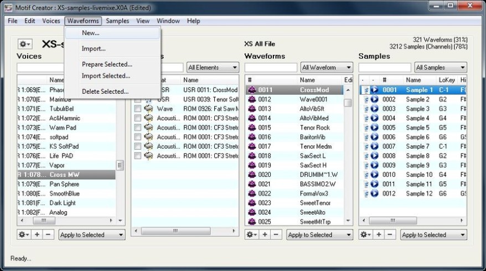486x271 pixels.
Task: Open the View menu
Action: click(143, 21)
